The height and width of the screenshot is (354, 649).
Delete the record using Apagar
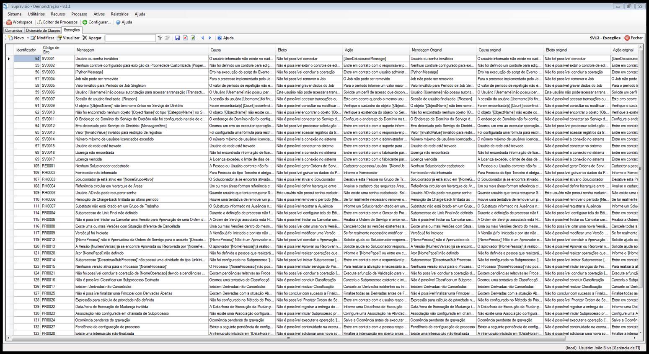(x=92, y=38)
